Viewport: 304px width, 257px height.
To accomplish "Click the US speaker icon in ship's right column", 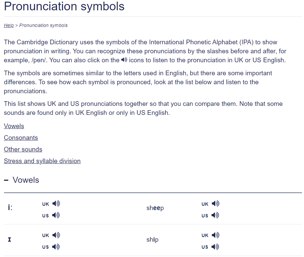I will point(215,247).
